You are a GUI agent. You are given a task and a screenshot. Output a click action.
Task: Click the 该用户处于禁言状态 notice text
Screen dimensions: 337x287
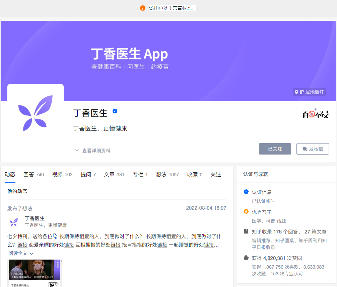(x=173, y=8)
